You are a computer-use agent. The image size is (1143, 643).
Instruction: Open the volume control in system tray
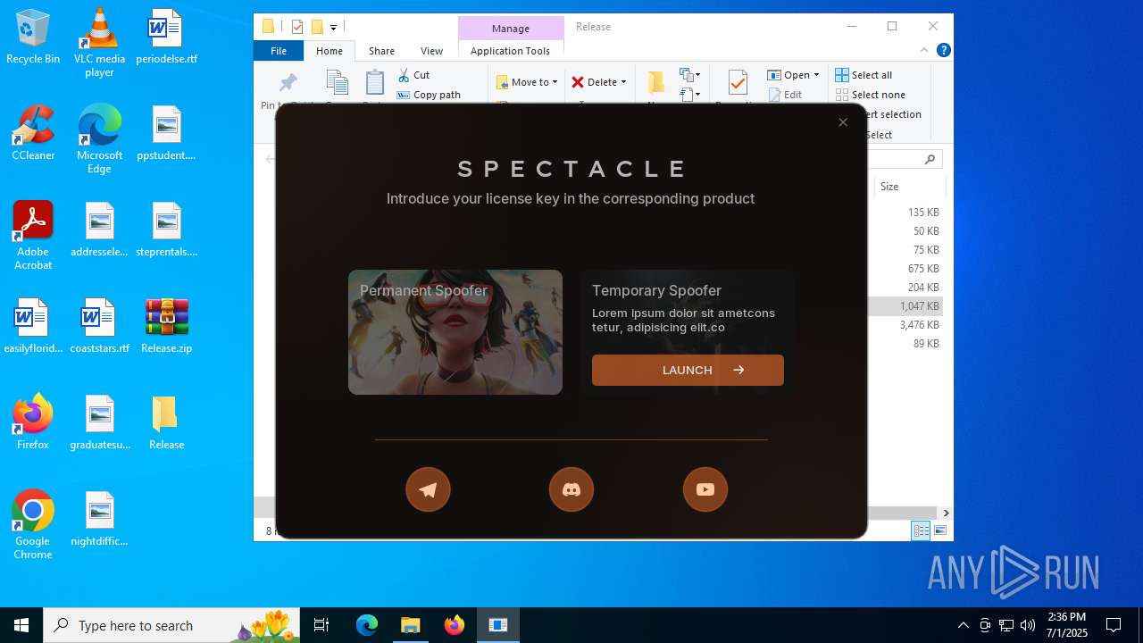pyautogui.click(x=1028, y=625)
